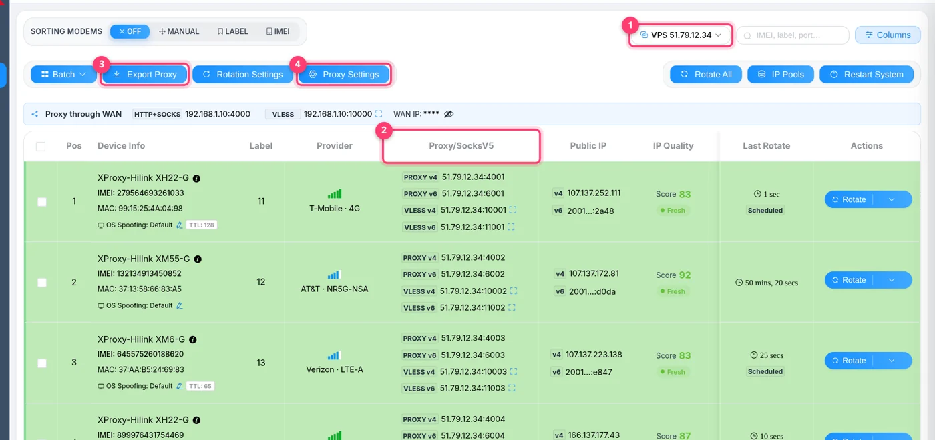This screenshot has height=440, width=935.
Task: Tick checkbox for modem position 3
Action: [x=42, y=363]
